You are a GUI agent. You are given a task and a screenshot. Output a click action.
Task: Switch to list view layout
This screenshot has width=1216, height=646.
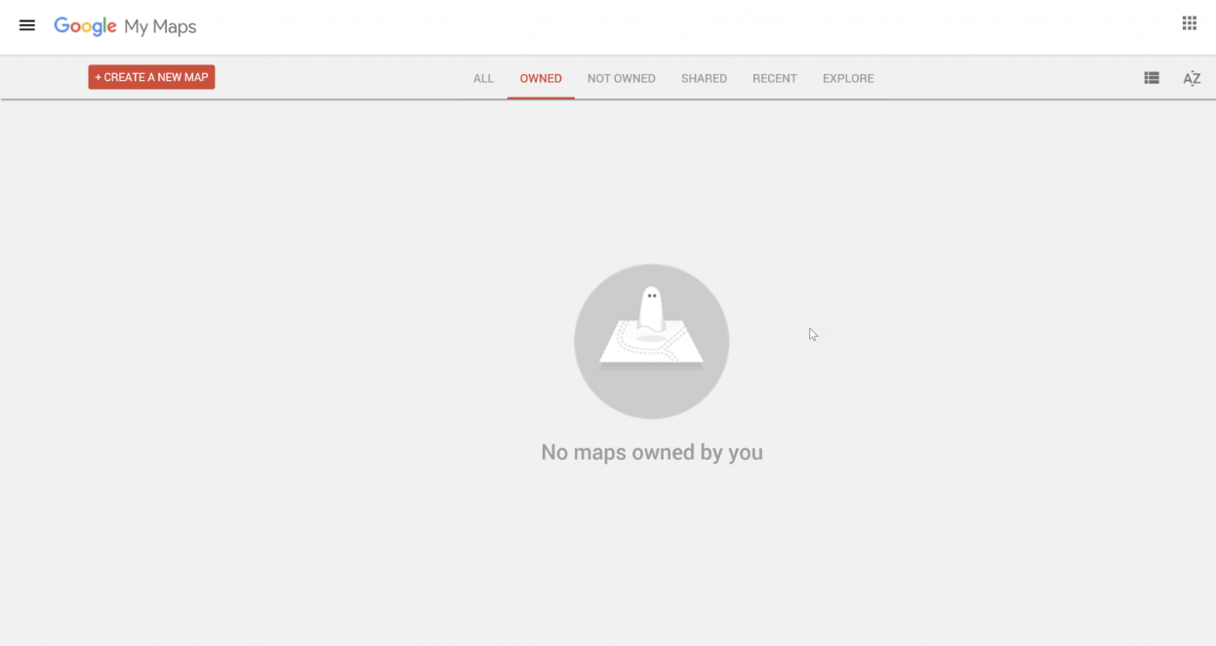click(1152, 78)
